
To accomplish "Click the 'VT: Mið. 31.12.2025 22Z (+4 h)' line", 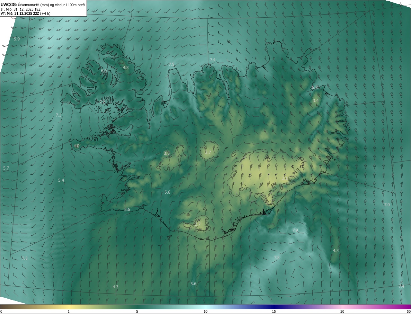I will (x=25, y=13).
